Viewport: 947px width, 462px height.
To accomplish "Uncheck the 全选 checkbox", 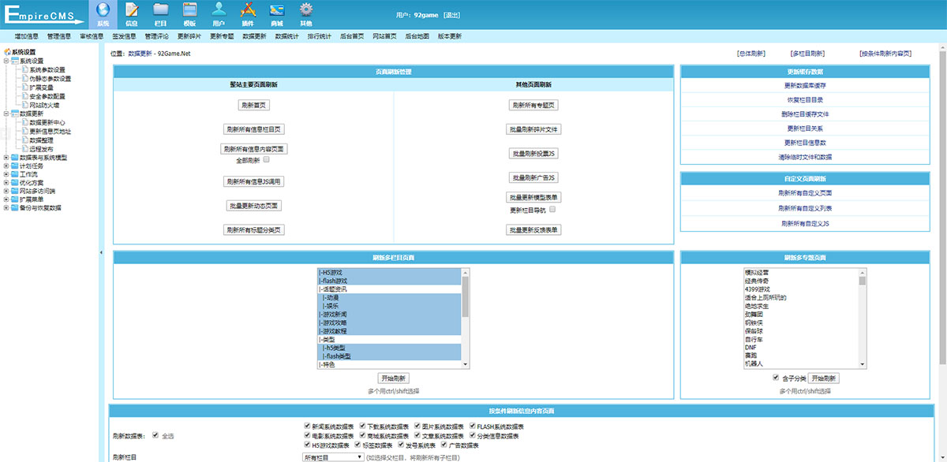I will [x=155, y=434].
